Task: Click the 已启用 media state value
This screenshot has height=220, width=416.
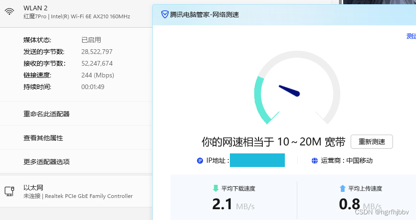Action: 91,40
